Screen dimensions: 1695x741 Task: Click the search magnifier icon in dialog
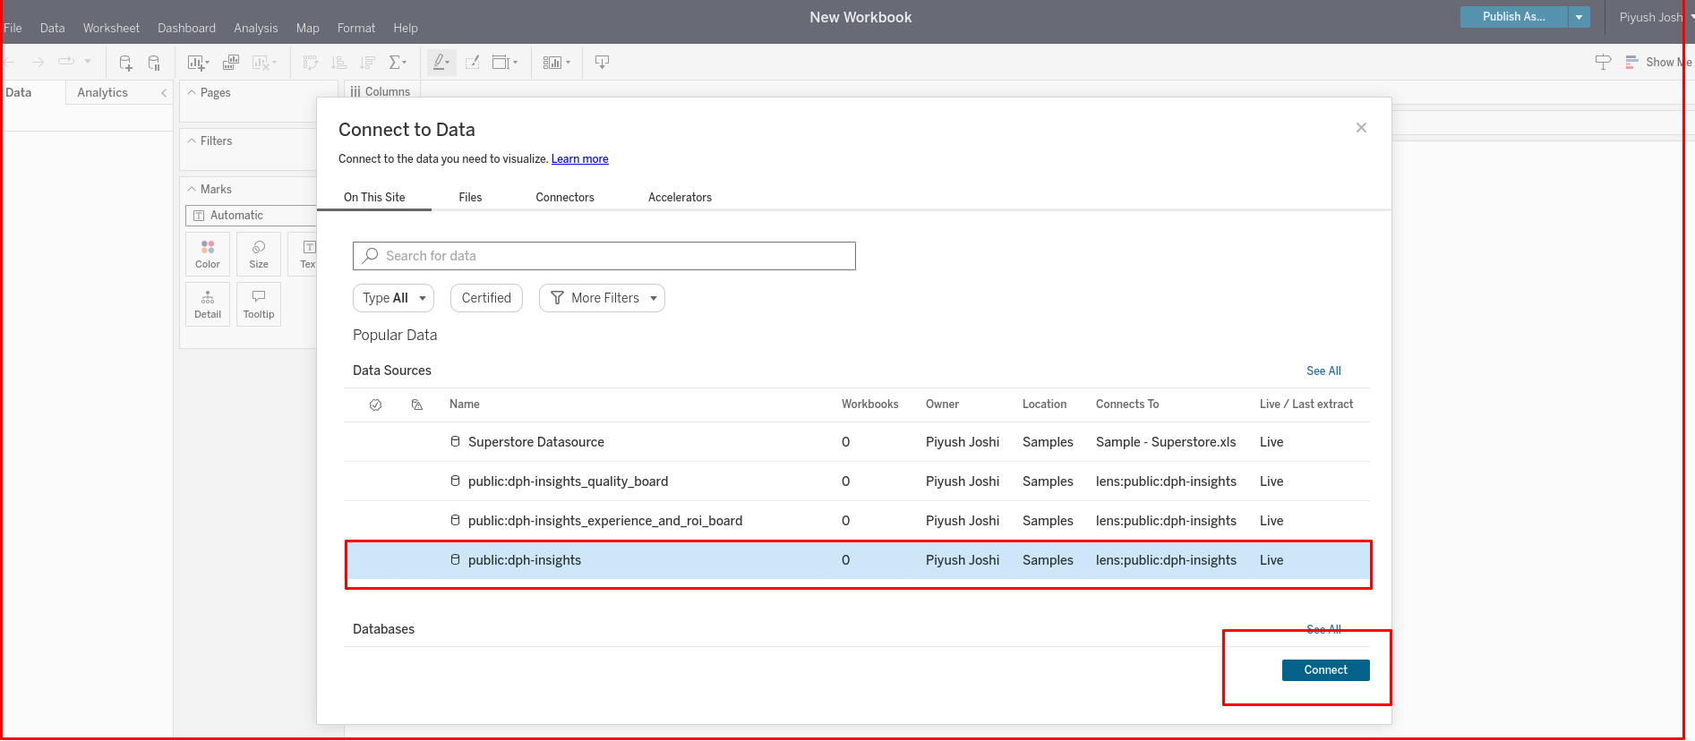(370, 256)
